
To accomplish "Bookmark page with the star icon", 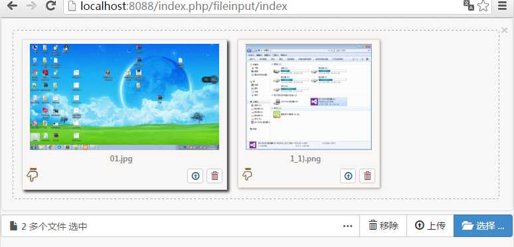I will [x=483, y=6].
